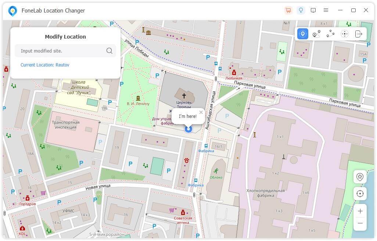377x241 pixels.
Task: Zoom in with the plus button
Action: tap(360, 211)
